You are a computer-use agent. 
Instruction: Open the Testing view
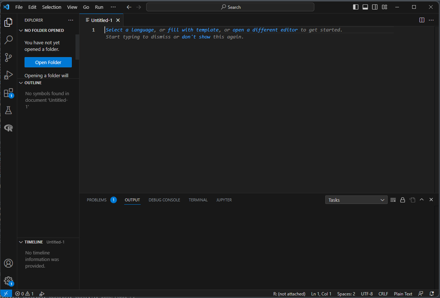[x=8, y=110]
